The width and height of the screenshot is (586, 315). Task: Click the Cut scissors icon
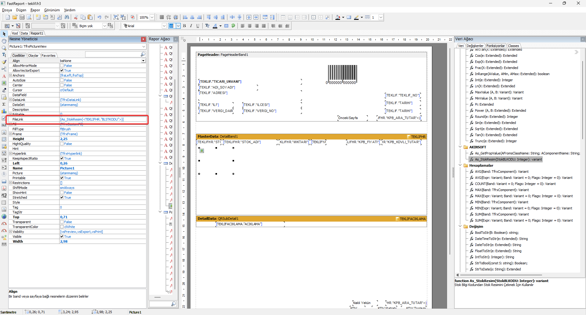76,17
